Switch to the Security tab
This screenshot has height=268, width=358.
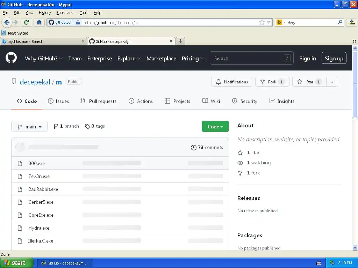click(x=244, y=101)
